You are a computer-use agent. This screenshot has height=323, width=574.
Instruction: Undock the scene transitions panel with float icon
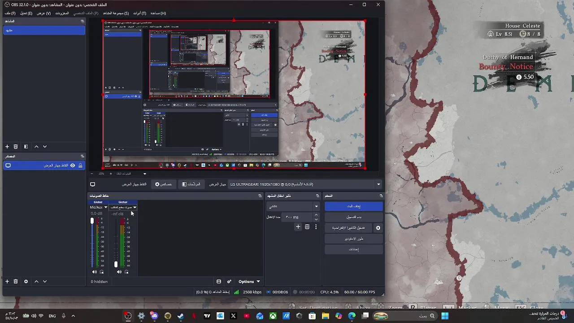pos(317,196)
